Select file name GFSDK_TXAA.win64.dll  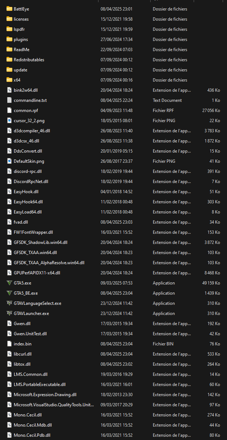pos(35,252)
